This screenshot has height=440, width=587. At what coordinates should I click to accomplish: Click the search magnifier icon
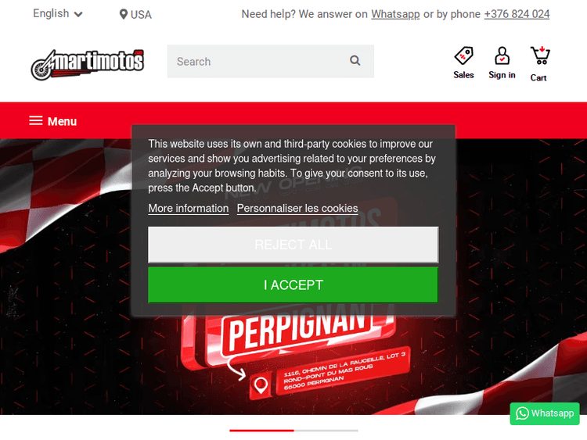click(355, 60)
